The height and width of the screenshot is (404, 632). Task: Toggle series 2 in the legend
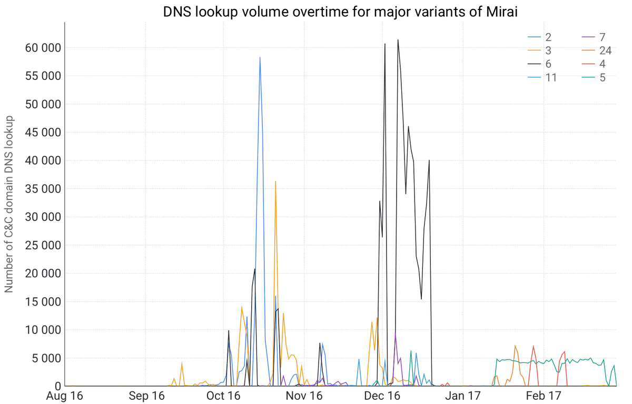tap(548, 37)
